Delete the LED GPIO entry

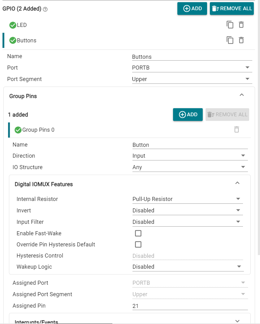coord(241,25)
